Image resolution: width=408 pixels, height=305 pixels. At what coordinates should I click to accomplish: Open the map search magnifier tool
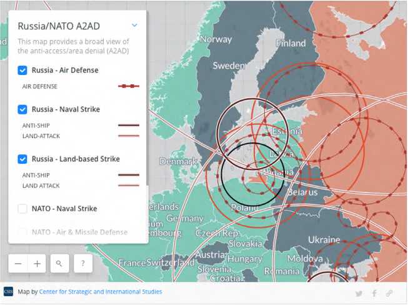[x=59, y=264]
